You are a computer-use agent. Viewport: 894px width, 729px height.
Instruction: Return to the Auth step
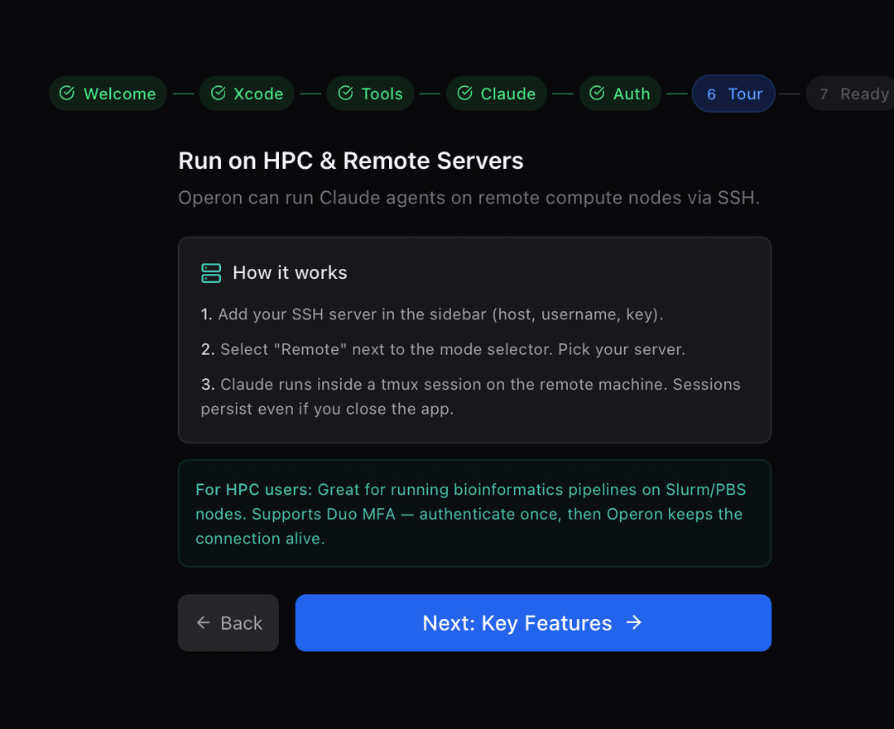coord(620,94)
